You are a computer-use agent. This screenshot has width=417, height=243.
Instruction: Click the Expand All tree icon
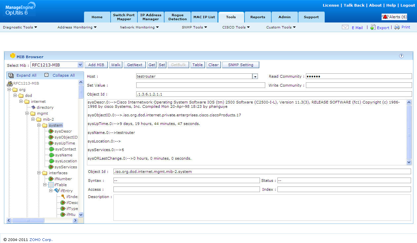click(11, 75)
